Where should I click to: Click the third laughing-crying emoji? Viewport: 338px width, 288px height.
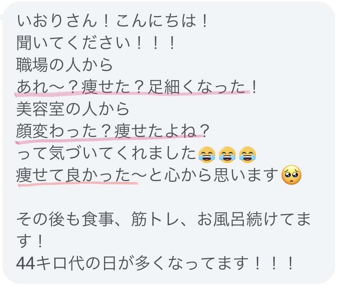248,154
